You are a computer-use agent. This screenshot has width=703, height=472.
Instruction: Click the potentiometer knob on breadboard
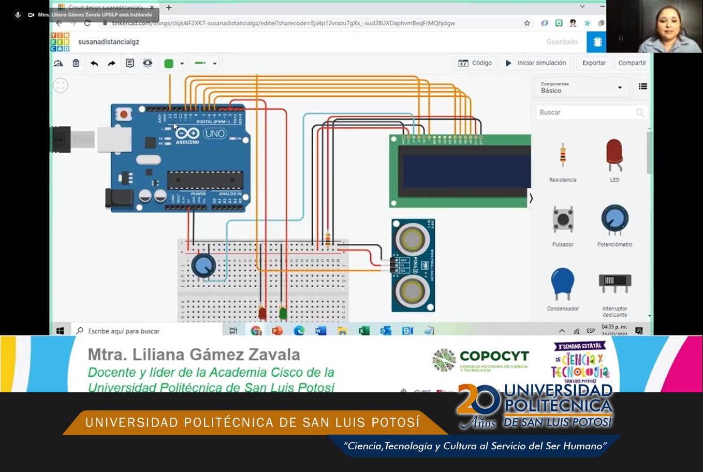203,265
